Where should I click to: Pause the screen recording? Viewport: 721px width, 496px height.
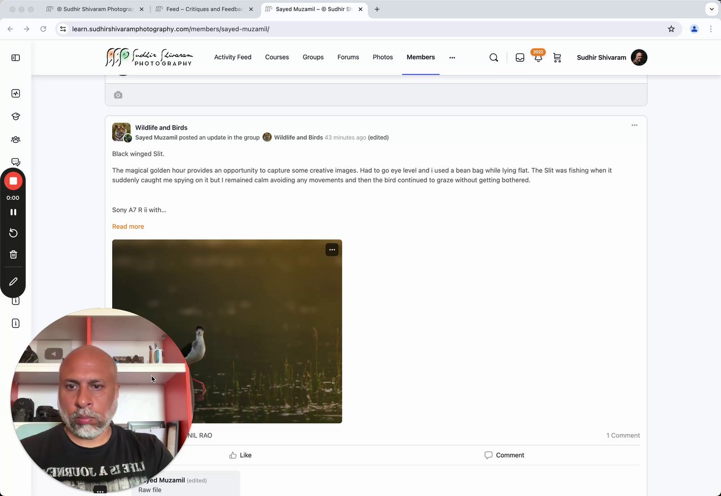13,212
